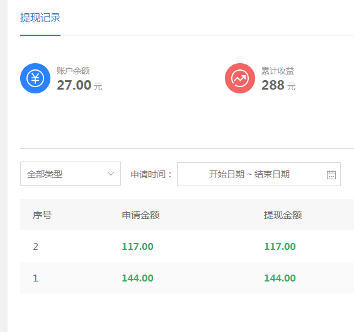Select the 117.00 applied amount in row 2
The width and height of the screenshot is (354, 332).
(x=138, y=247)
